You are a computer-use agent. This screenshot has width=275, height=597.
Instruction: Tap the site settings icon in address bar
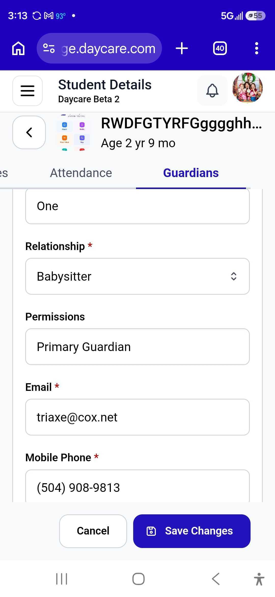[x=49, y=48]
